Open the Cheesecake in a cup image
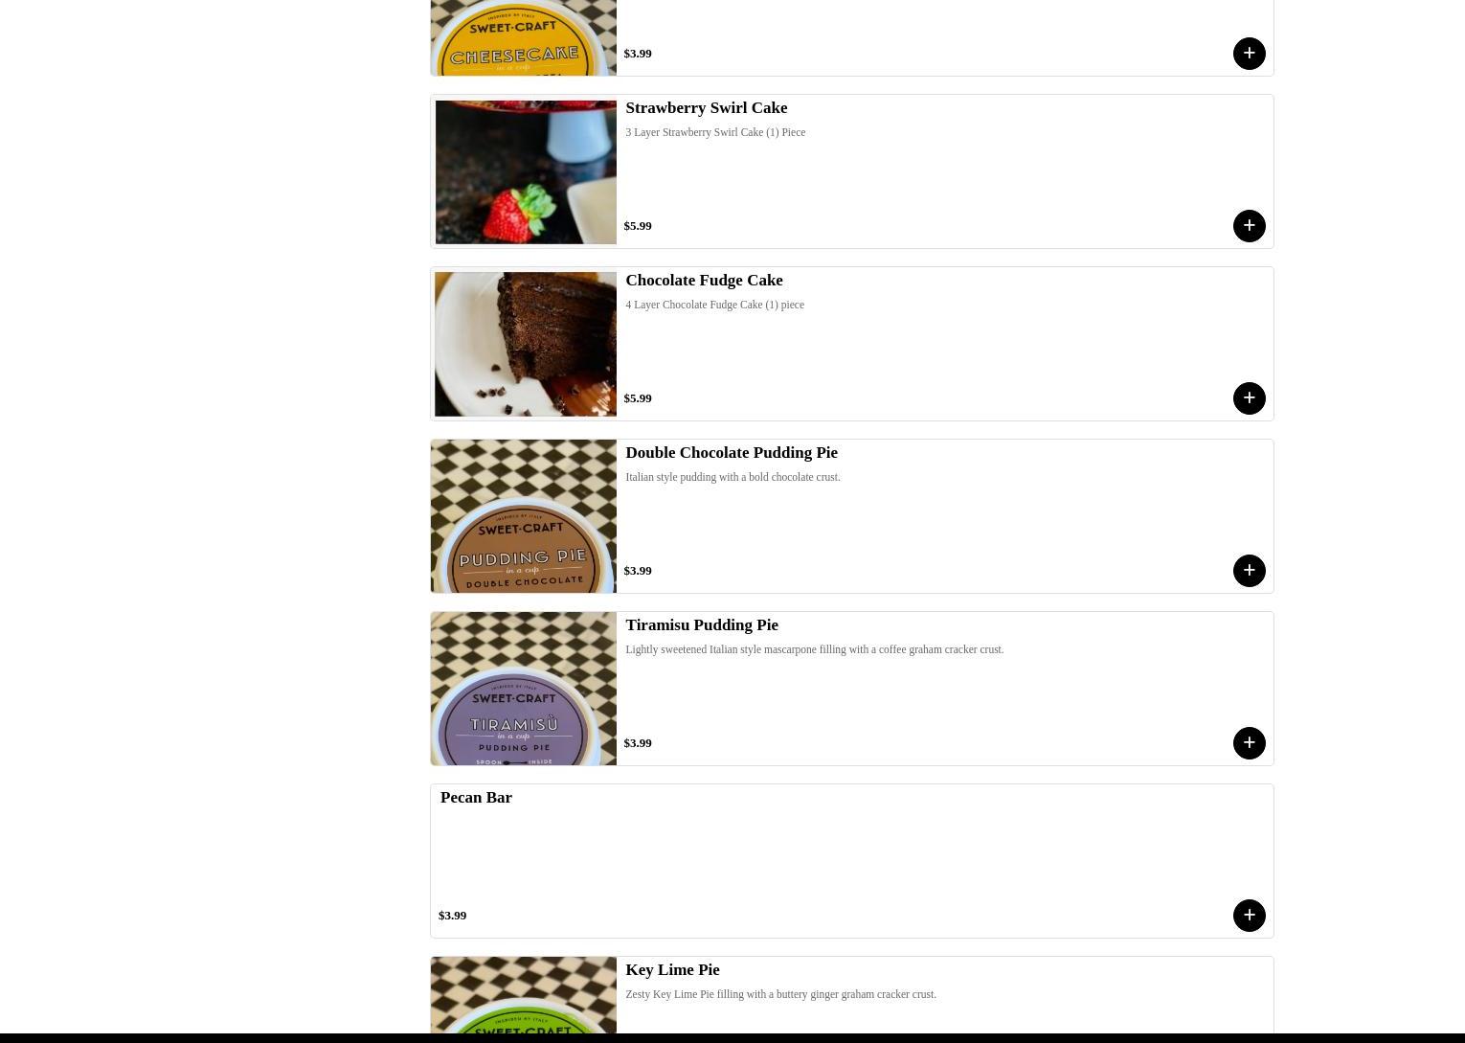Image resolution: width=1465 pixels, height=1043 pixels. coord(524,37)
